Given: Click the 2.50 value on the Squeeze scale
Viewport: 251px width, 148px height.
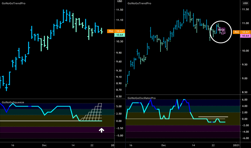Looking at the screenshot, I should coord(120,114).
